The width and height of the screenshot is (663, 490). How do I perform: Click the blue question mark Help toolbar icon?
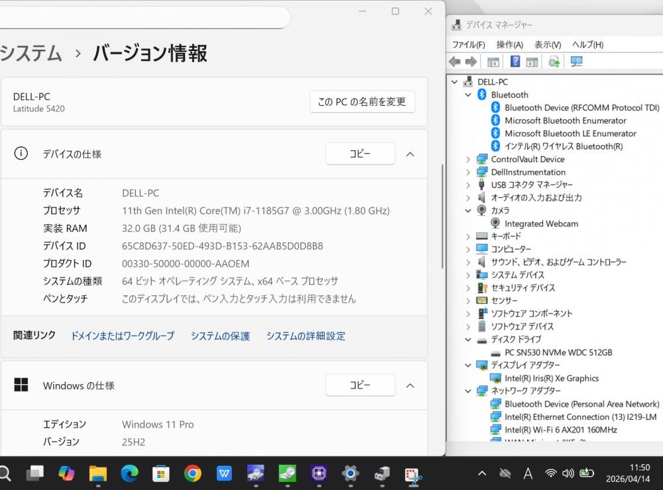click(x=515, y=62)
